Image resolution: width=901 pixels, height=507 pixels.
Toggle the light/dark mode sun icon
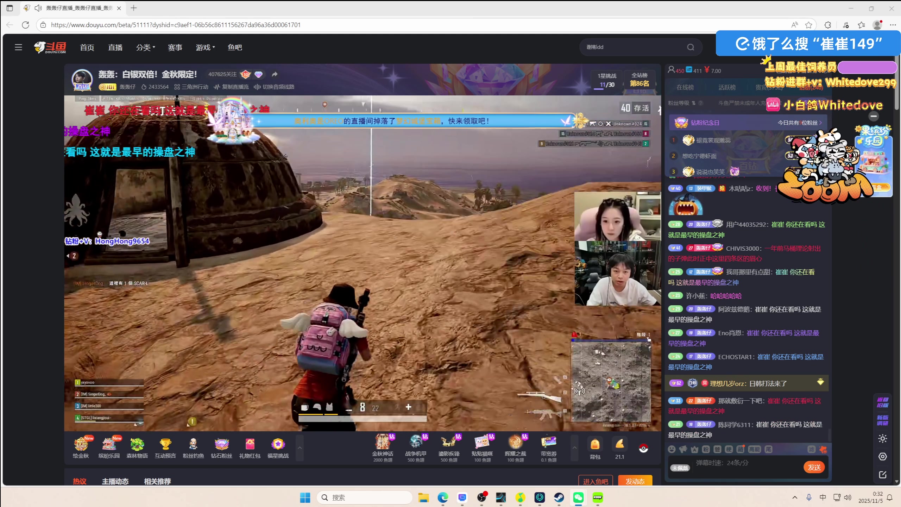(882, 439)
